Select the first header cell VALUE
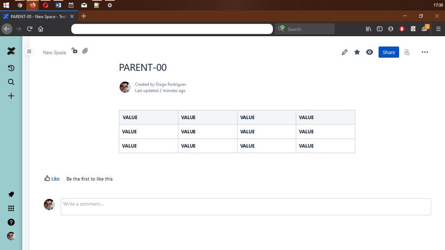The image size is (445, 250). pyautogui.click(x=149, y=117)
